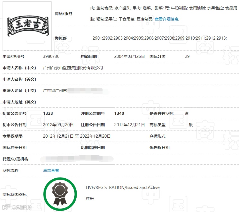Click the 注册公告期号 label
Viewport: 239px width, 212px height.
pos(93,113)
